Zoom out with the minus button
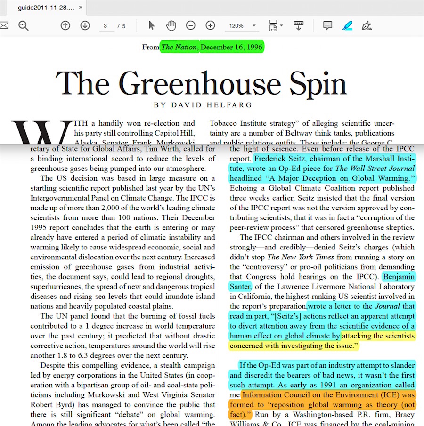 (x=190, y=25)
